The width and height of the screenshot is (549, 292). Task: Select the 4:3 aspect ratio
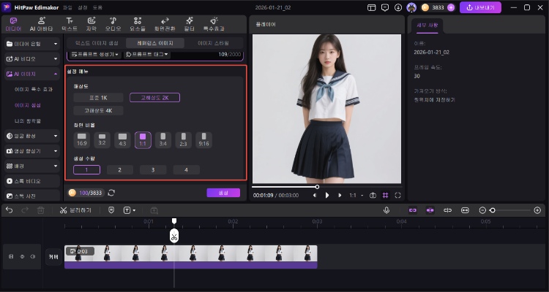(122, 139)
